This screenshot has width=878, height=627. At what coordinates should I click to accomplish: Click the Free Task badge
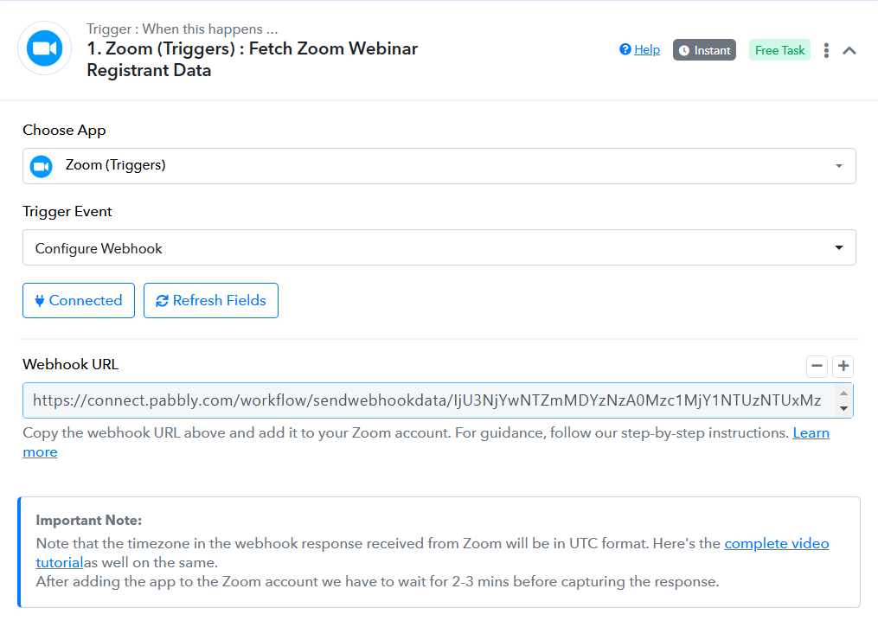779,50
